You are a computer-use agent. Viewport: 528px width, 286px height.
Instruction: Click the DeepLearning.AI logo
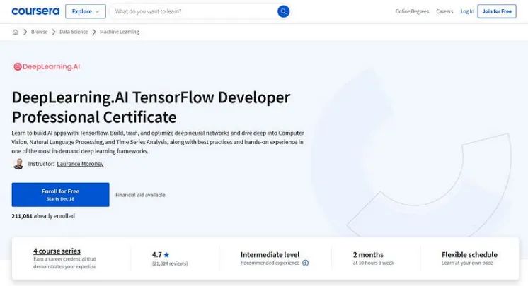point(47,66)
